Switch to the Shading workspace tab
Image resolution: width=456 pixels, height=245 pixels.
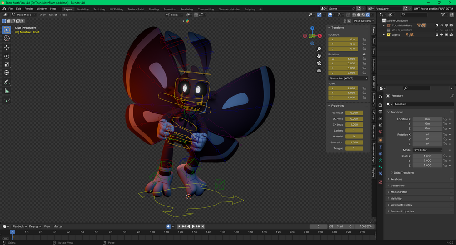click(x=153, y=9)
